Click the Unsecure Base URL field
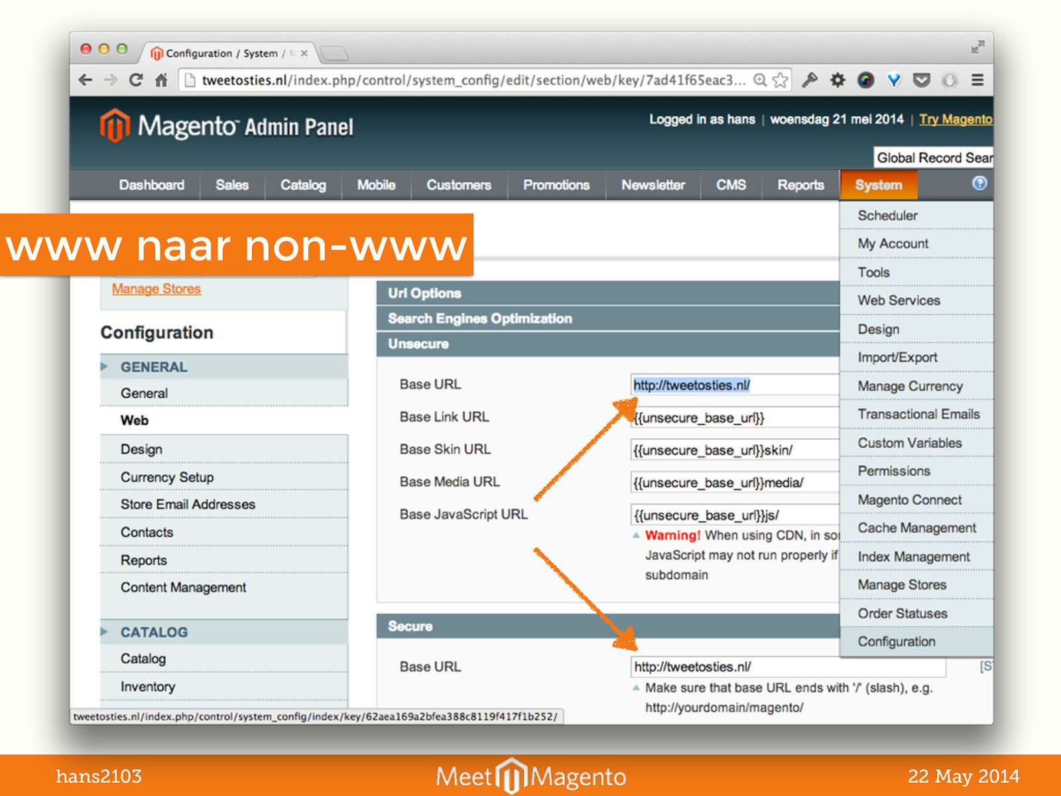 [735, 385]
